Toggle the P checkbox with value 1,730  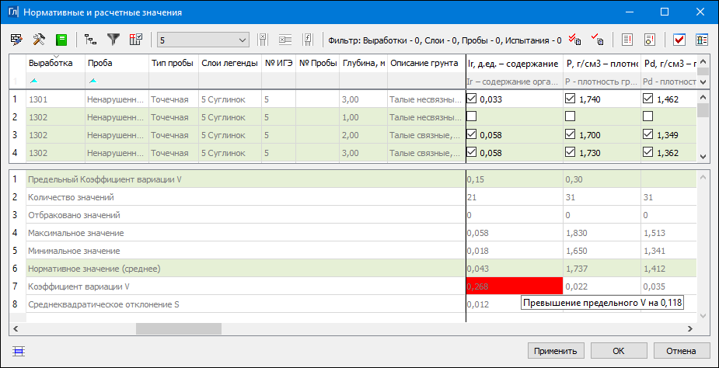pos(570,153)
